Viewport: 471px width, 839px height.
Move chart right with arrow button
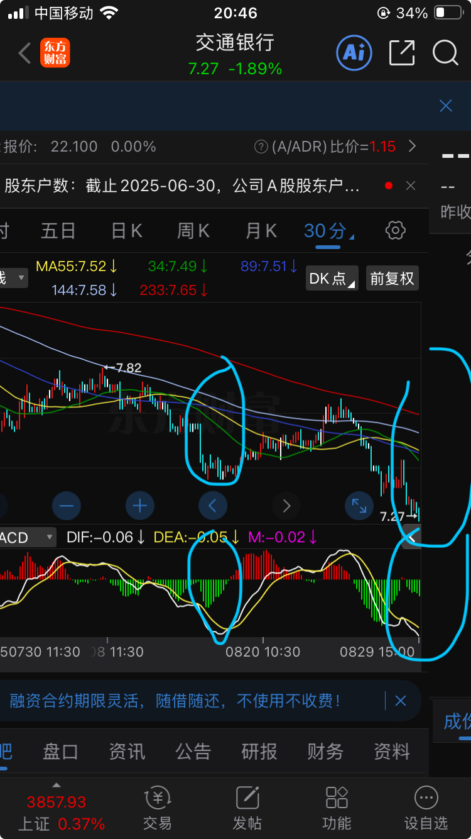pos(286,505)
